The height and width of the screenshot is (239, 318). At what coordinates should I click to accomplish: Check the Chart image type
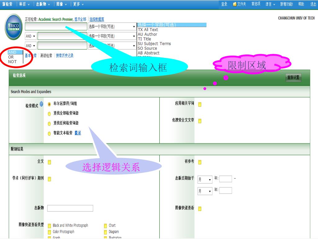(x=106, y=226)
